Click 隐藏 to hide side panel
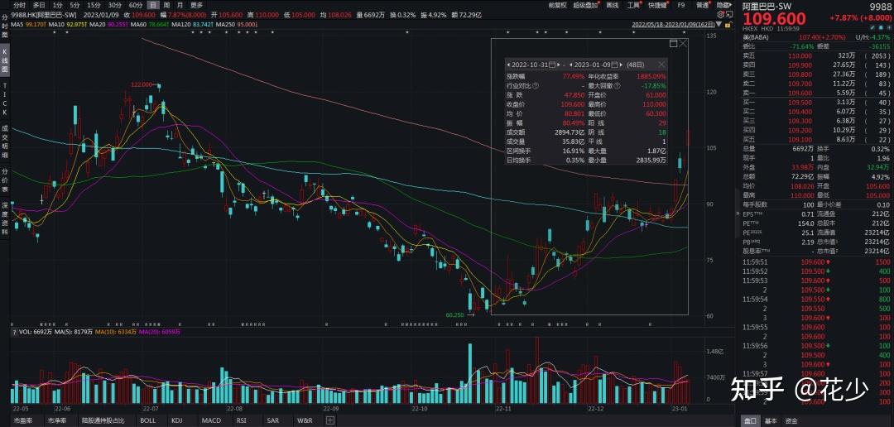 point(723,5)
